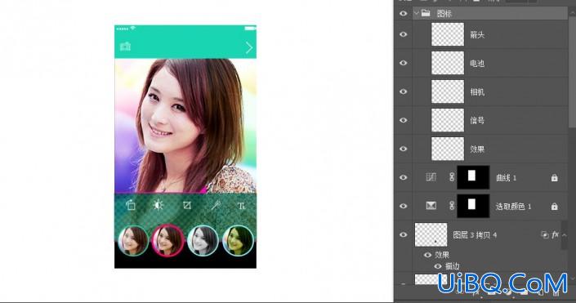Select the pink-ringed filter thumbnail
This screenshot has height=303, width=576.
167,240
